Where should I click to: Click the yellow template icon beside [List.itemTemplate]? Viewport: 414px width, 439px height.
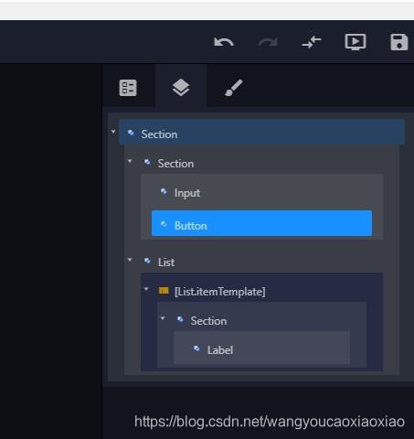pos(164,291)
